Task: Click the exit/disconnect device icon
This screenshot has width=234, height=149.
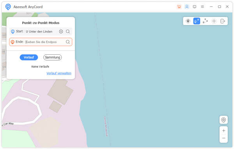Action: point(223,21)
